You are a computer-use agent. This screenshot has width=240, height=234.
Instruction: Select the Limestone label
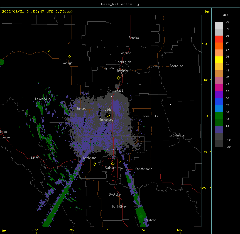[43, 99]
